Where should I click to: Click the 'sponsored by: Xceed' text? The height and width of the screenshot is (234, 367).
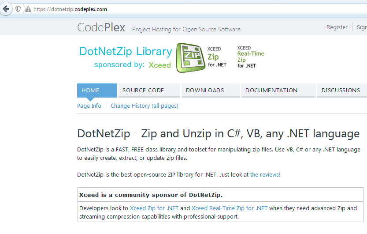click(133, 65)
